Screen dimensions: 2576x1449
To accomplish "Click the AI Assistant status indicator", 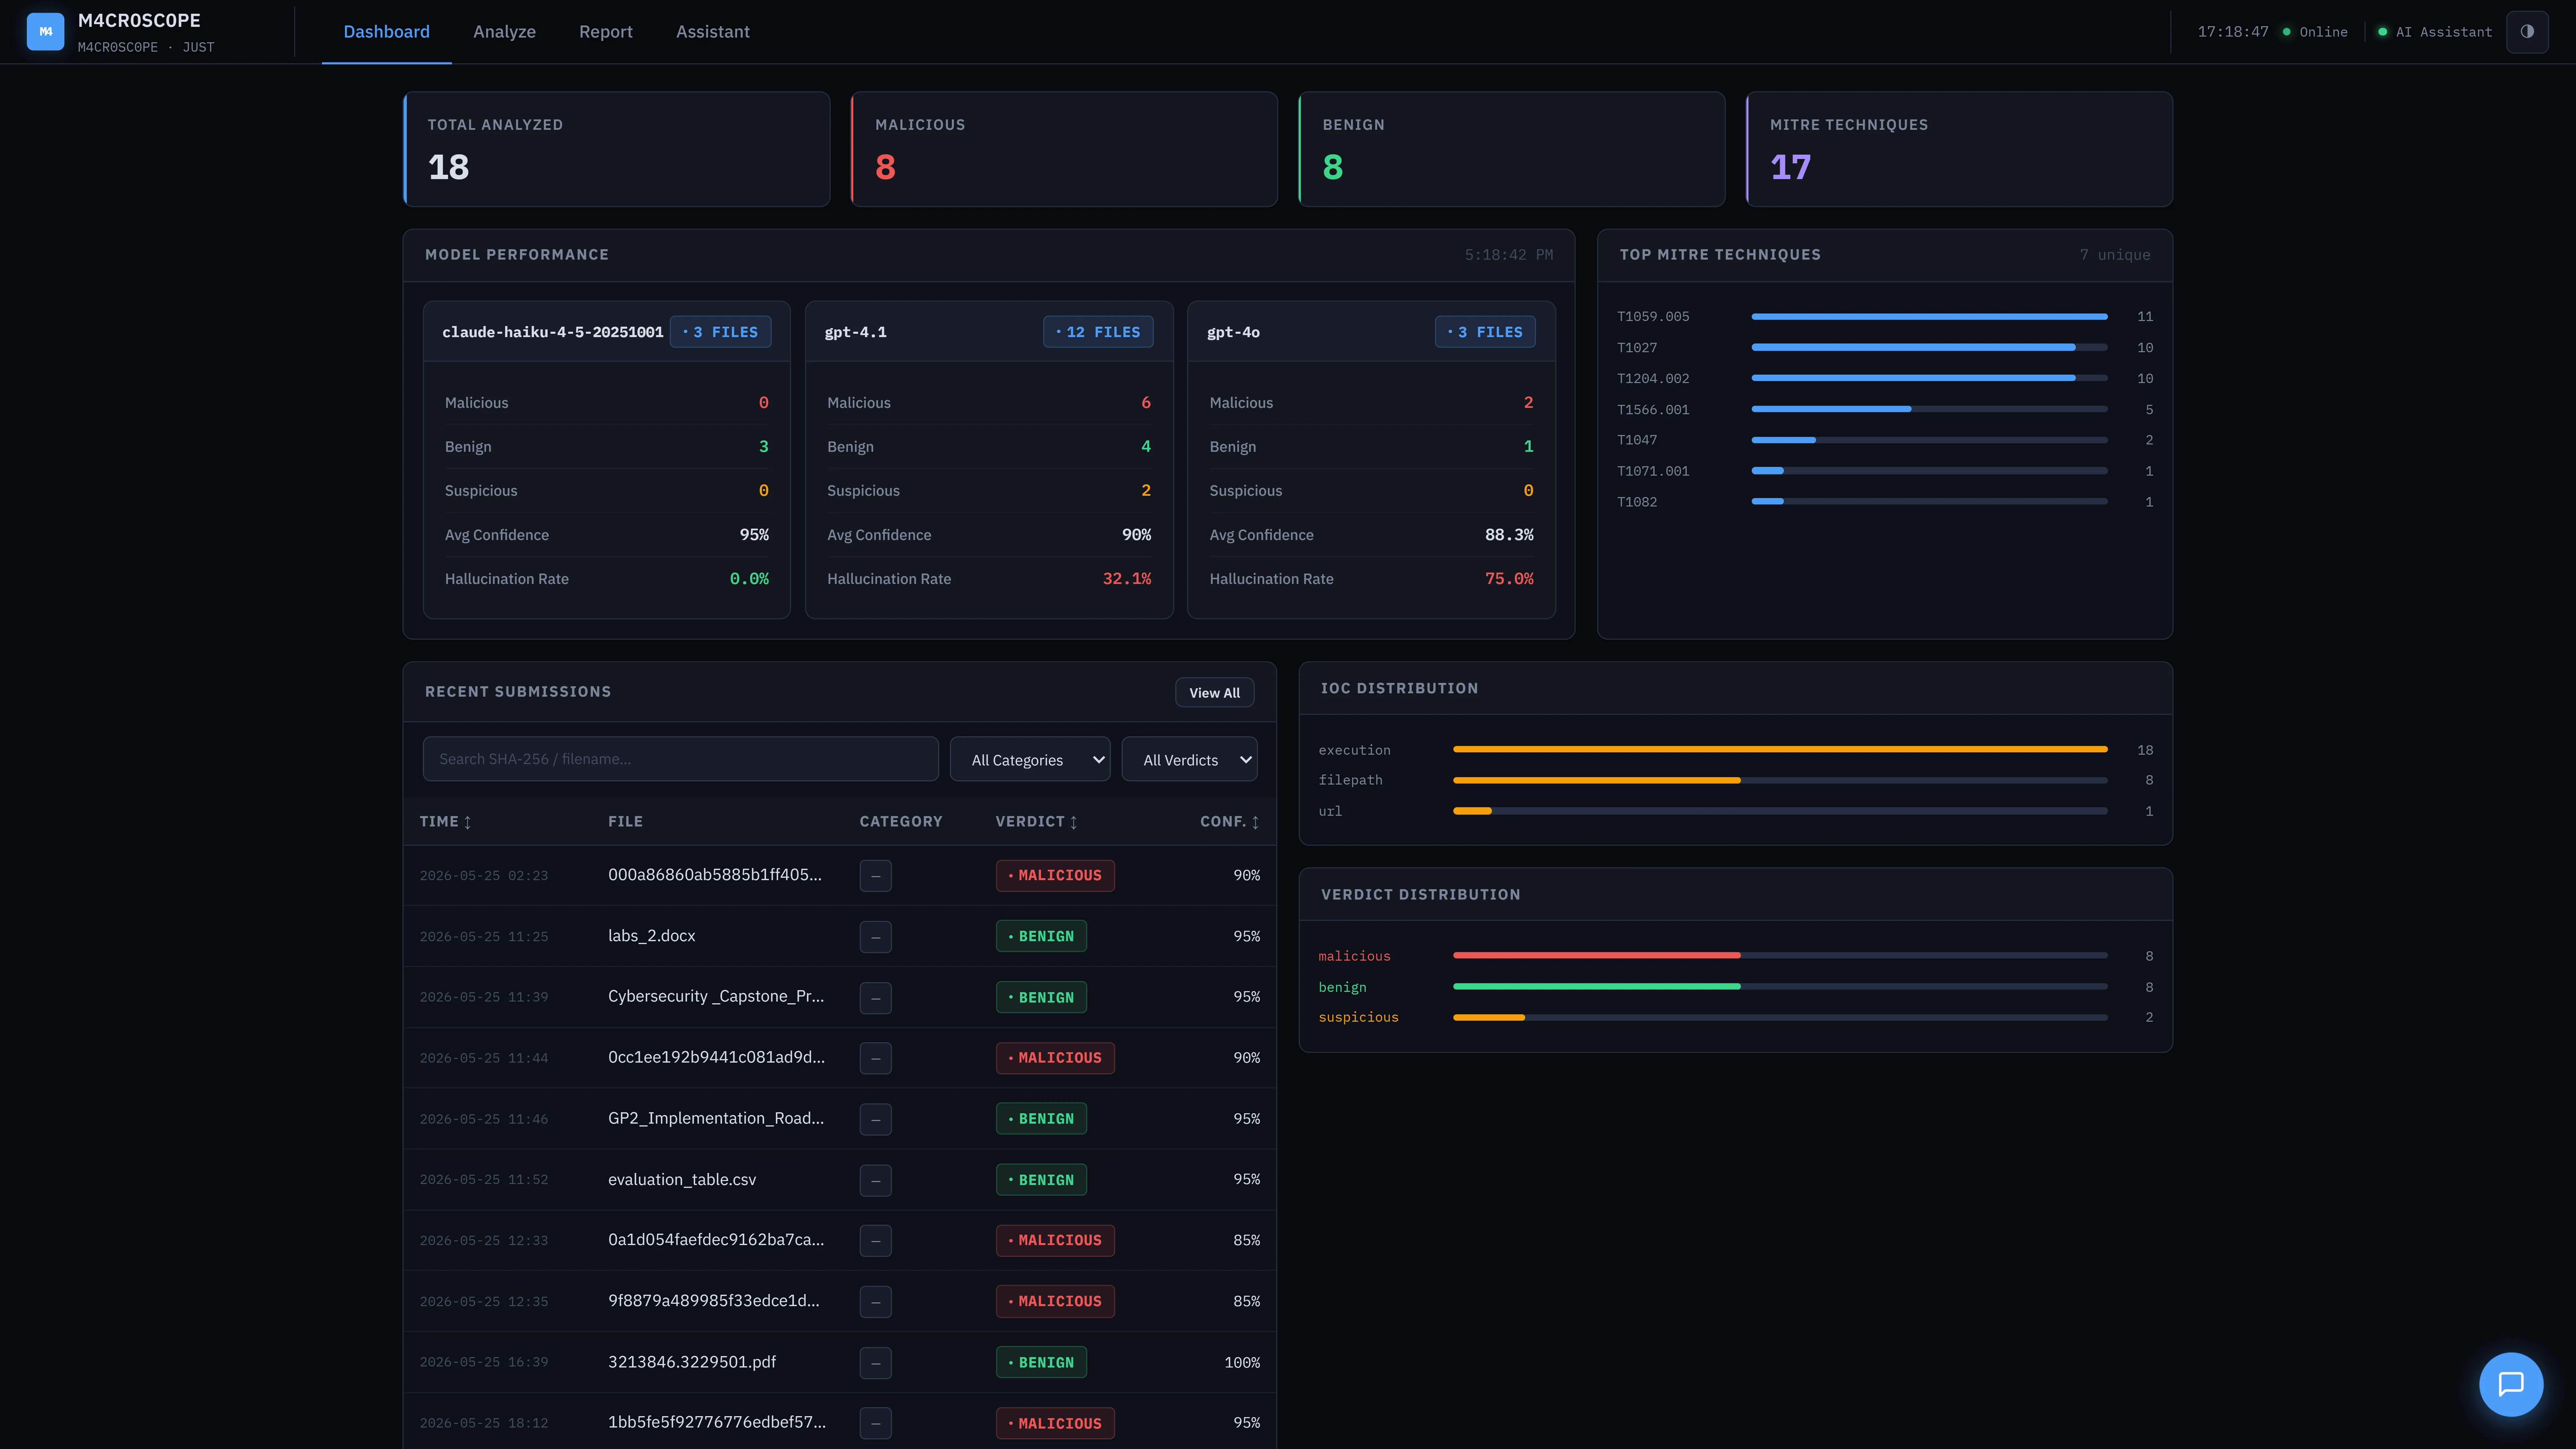I will coord(2435,32).
